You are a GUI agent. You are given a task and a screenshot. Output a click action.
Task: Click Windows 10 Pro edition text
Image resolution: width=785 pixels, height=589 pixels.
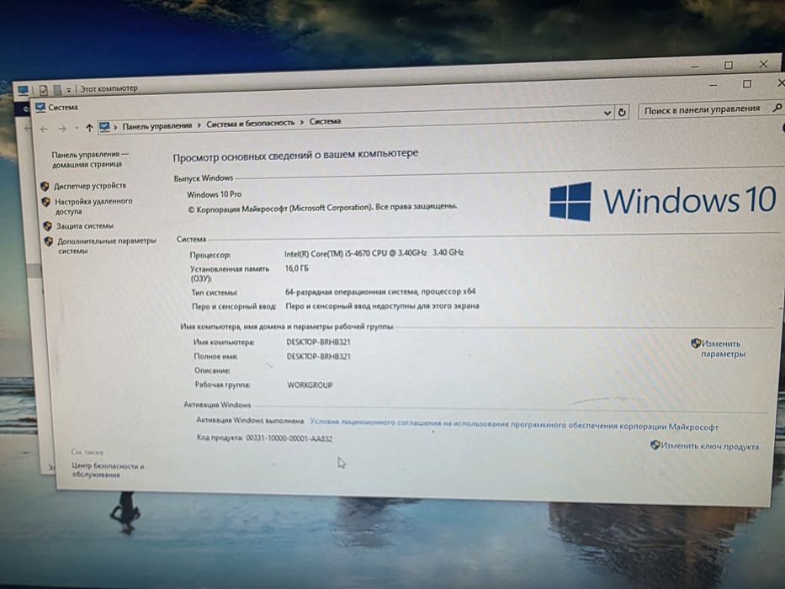click(214, 194)
